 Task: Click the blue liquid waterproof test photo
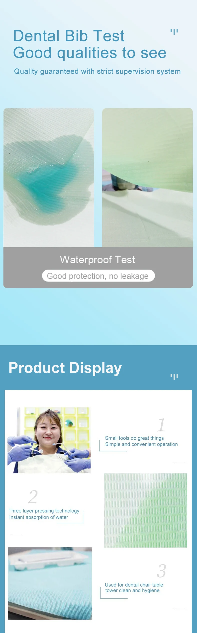pyautogui.click(x=49, y=178)
